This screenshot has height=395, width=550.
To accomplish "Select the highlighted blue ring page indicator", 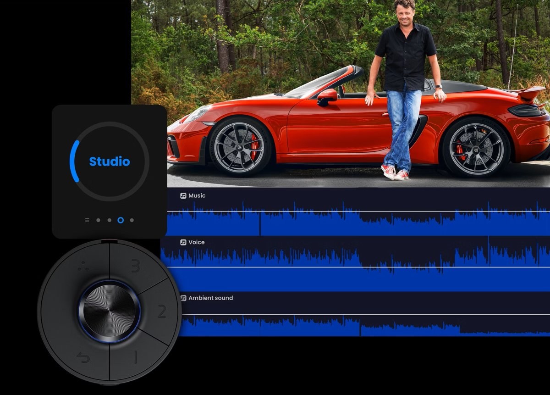I will pyautogui.click(x=121, y=220).
